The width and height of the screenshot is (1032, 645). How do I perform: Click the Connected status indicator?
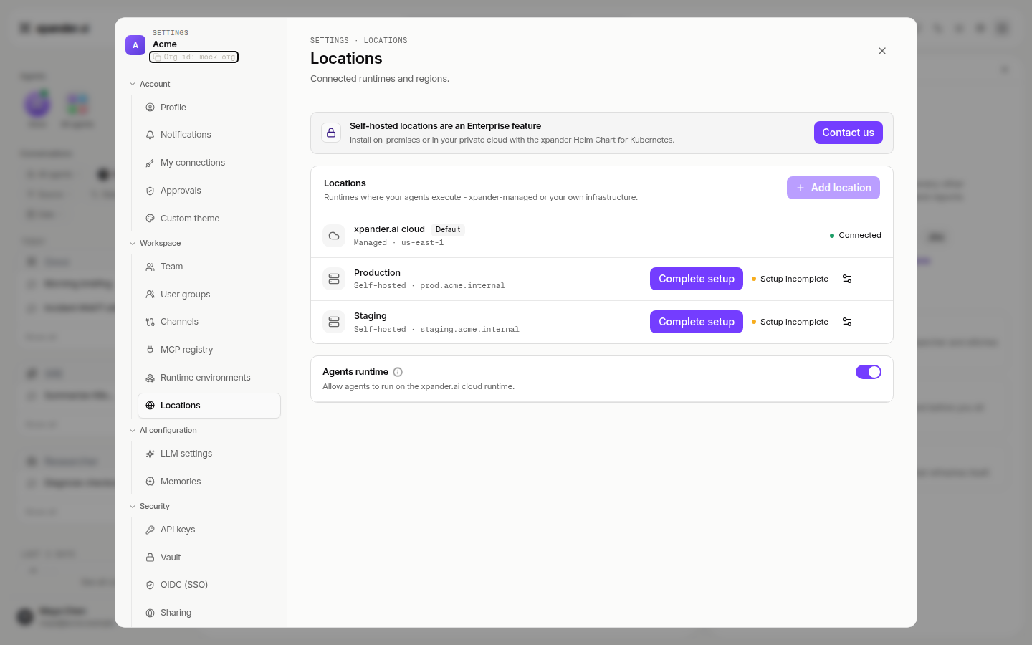tap(856, 235)
